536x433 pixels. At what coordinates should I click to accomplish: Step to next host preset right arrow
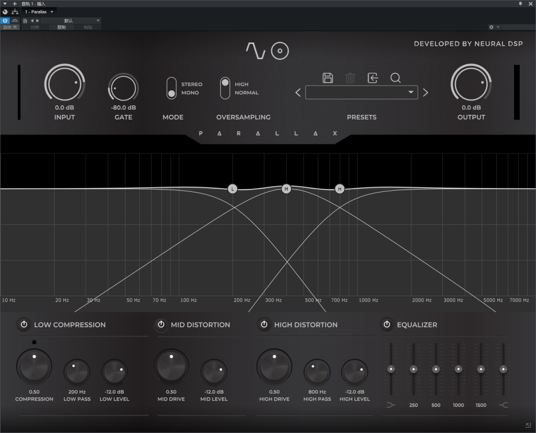38,20
